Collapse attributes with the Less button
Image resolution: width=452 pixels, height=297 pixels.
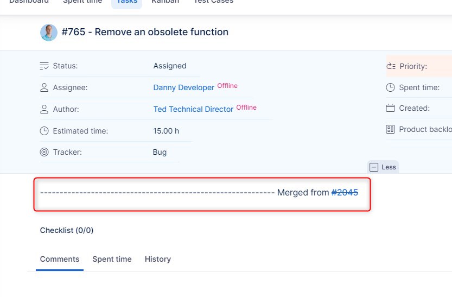pos(383,167)
